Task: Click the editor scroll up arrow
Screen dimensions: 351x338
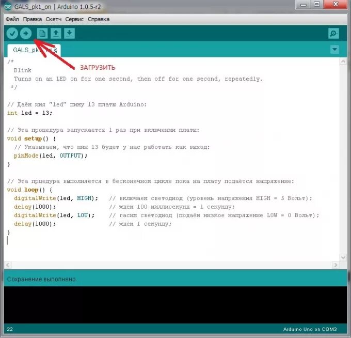Action: (343, 61)
